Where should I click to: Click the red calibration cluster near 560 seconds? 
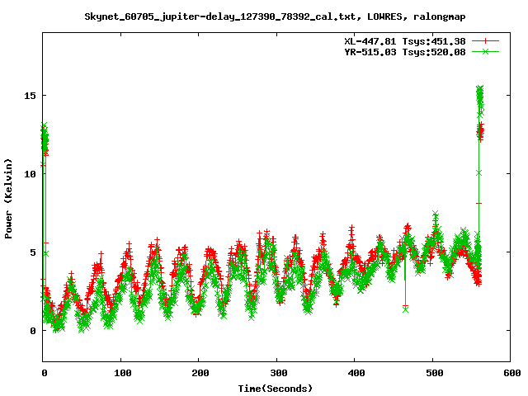click(480, 132)
